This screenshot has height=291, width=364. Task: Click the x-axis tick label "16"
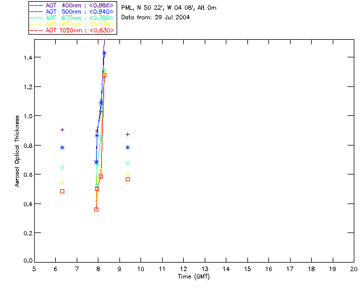pos(268,269)
